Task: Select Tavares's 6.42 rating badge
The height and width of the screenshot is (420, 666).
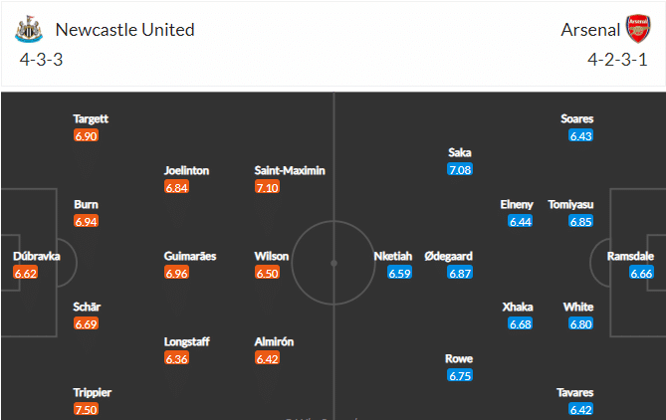Action: pos(581,409)
